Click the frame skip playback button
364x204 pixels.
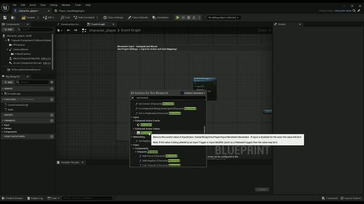(183, 18)
